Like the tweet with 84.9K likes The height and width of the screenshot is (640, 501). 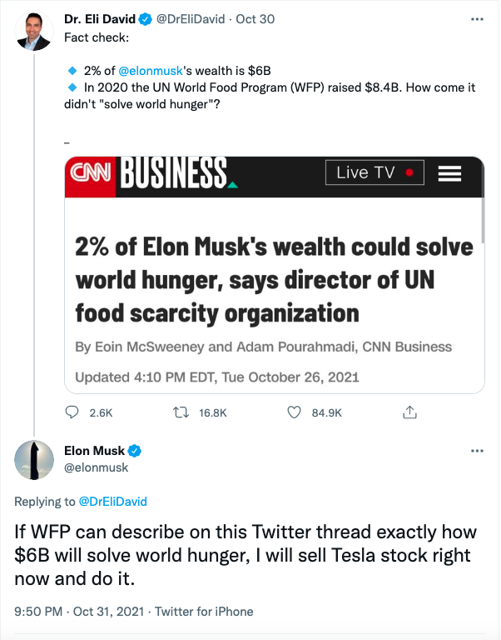tap(293, 412)
